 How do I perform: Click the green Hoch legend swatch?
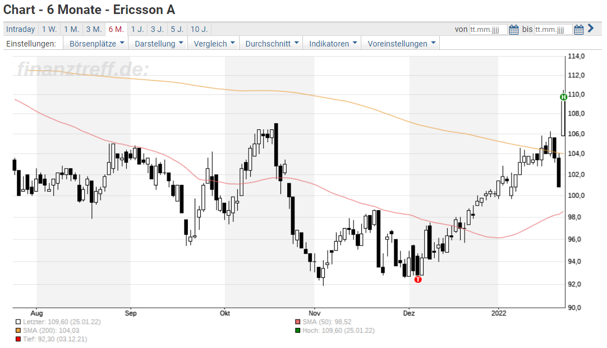(x=298, y=331)
